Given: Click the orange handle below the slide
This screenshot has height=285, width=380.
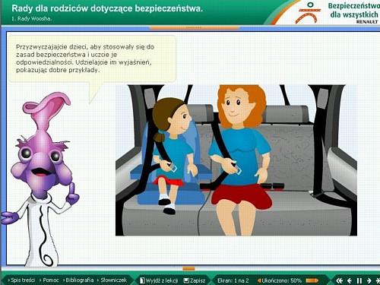Looking at the screenshot, I should point(188,268).
